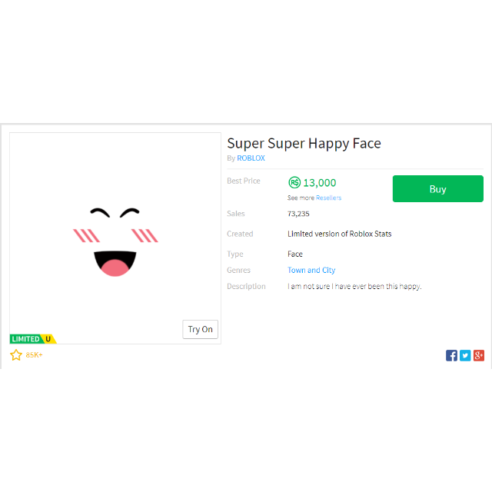The width and height of the screenshot is (492, 492).
Task: Share item on Facebook
Action: pyautogui.click(x=451, y=355)
